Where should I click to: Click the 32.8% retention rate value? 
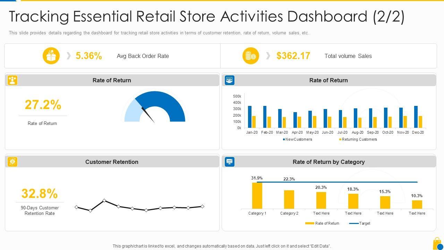click(40, 194)
